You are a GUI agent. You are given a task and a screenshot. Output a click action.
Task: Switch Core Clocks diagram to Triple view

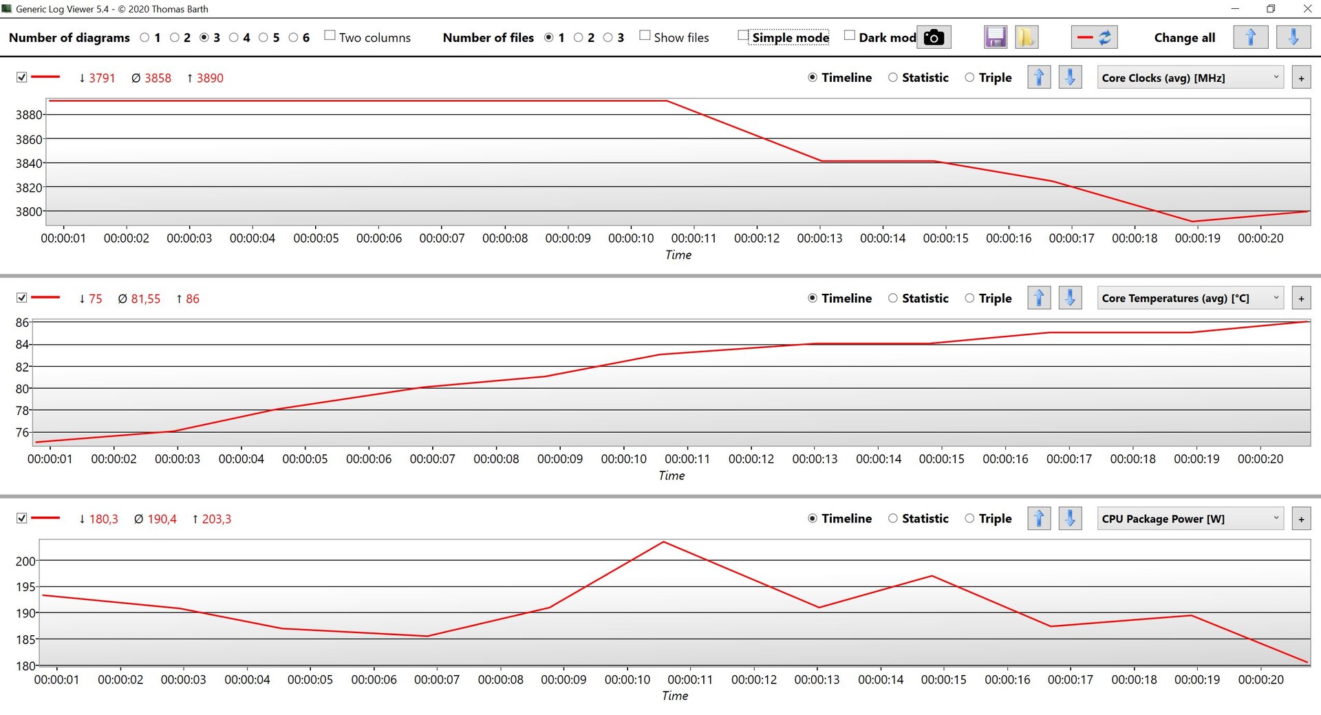[x=969, y=78]
